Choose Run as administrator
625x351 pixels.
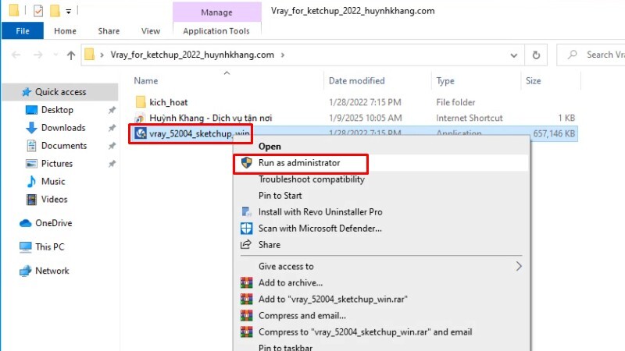click(299, 163)
